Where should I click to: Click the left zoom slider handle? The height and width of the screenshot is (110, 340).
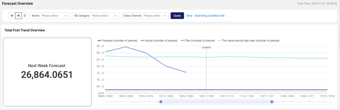tap(161, 102)
